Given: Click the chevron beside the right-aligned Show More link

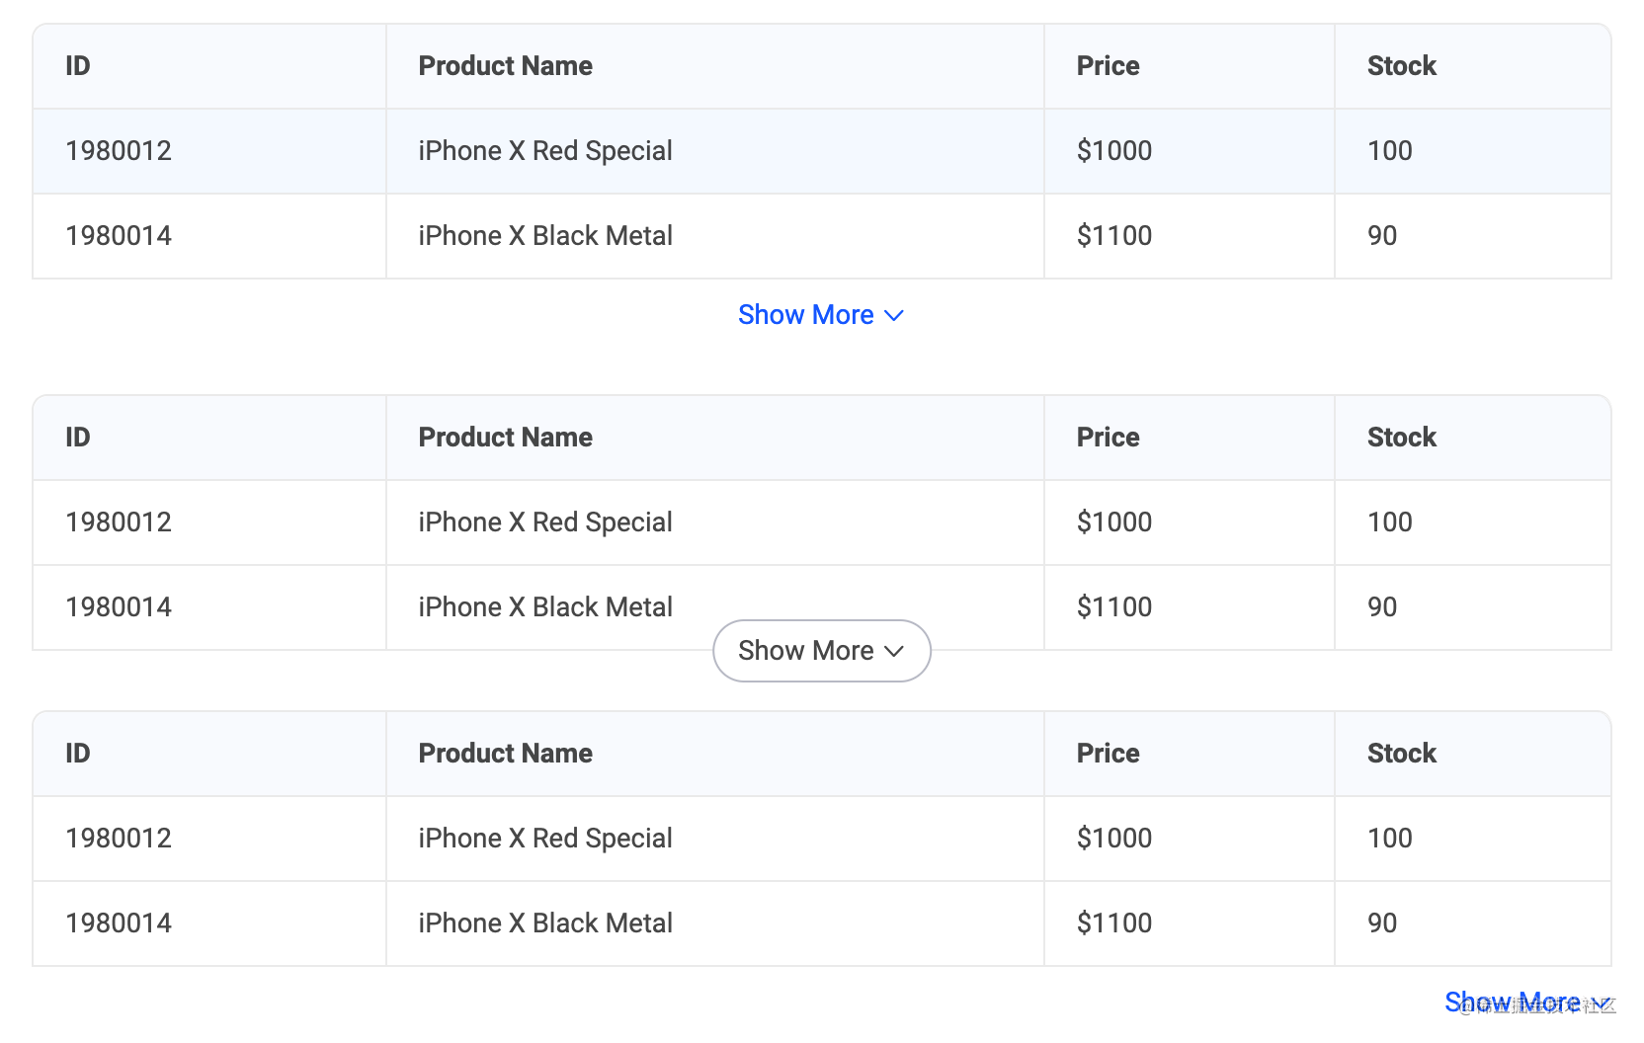Looking at the screenshot, I should click(x=1602, y=1003).
